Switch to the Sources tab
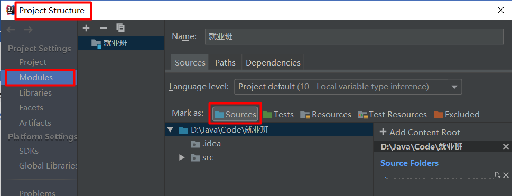This screenshot has width=512, height=196. (x=190, y=62)
